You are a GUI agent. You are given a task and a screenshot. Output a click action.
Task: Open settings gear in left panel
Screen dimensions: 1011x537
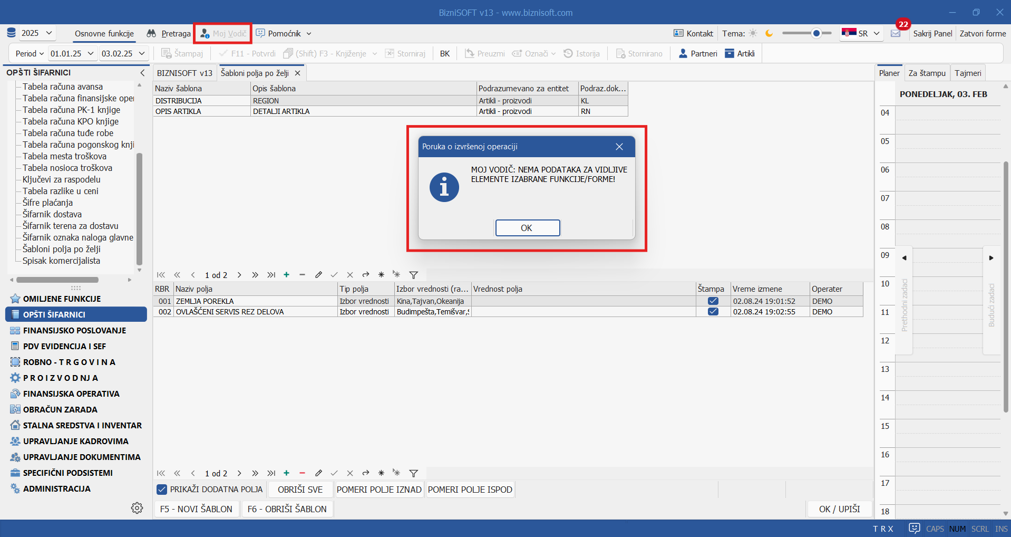pyautogui.click(x=137, y=508)
